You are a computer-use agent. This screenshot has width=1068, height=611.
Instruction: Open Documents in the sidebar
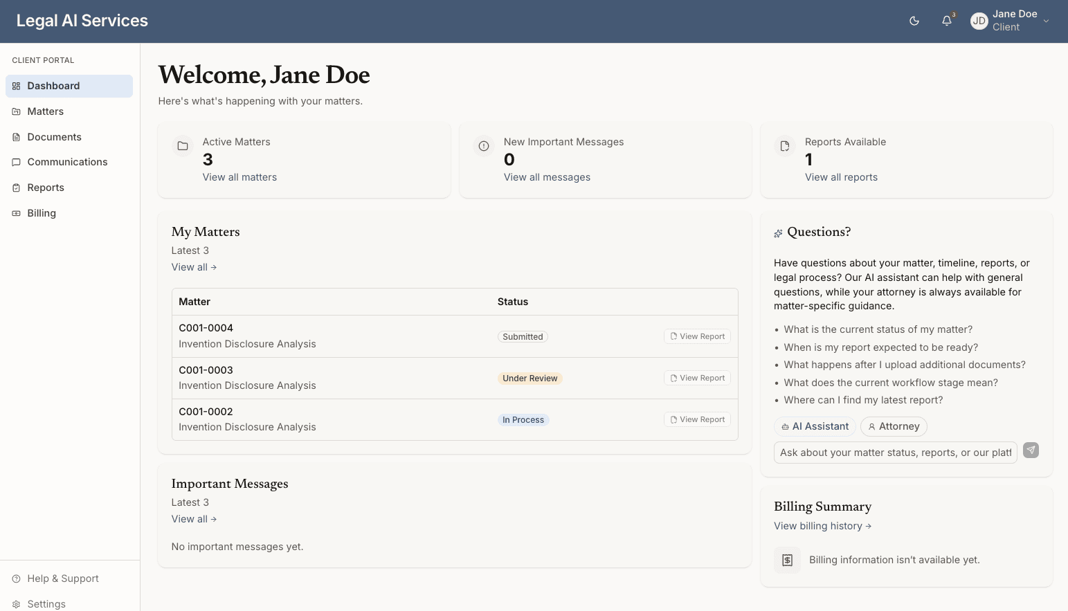(69, 137)
